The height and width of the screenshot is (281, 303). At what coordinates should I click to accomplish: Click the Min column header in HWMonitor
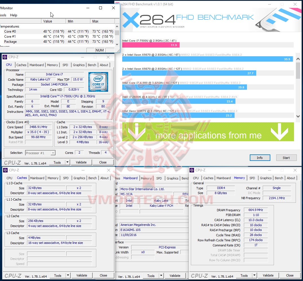coord(78,21)
